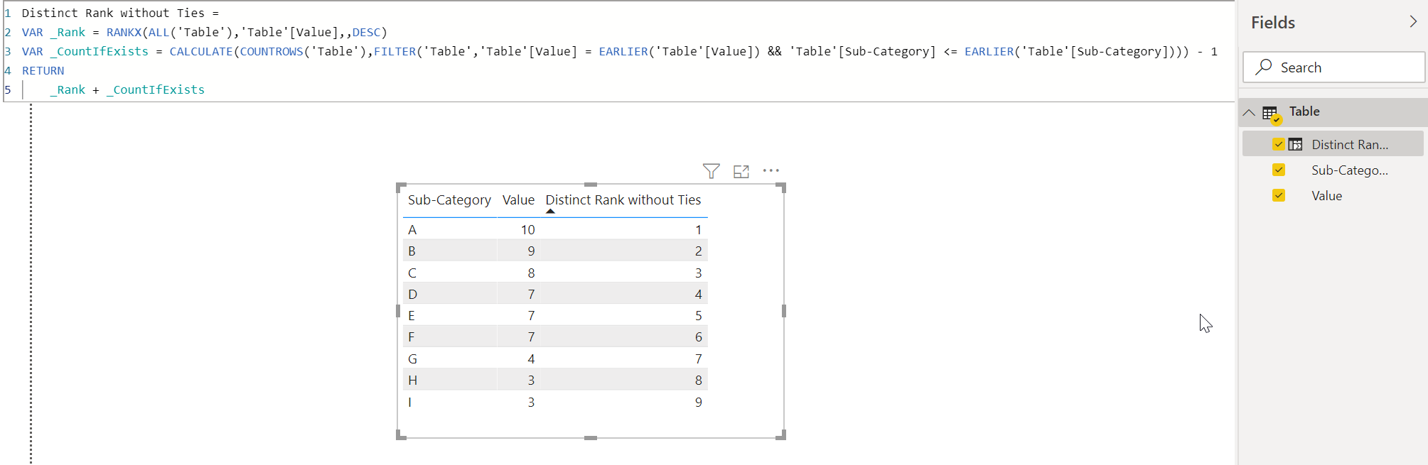Activate Focus mode icon on table visual
1428x465 pixels.
pos(741,171)
